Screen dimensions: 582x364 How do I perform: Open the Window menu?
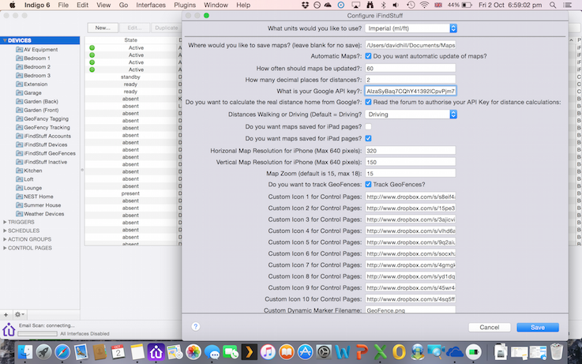(216, 5)
